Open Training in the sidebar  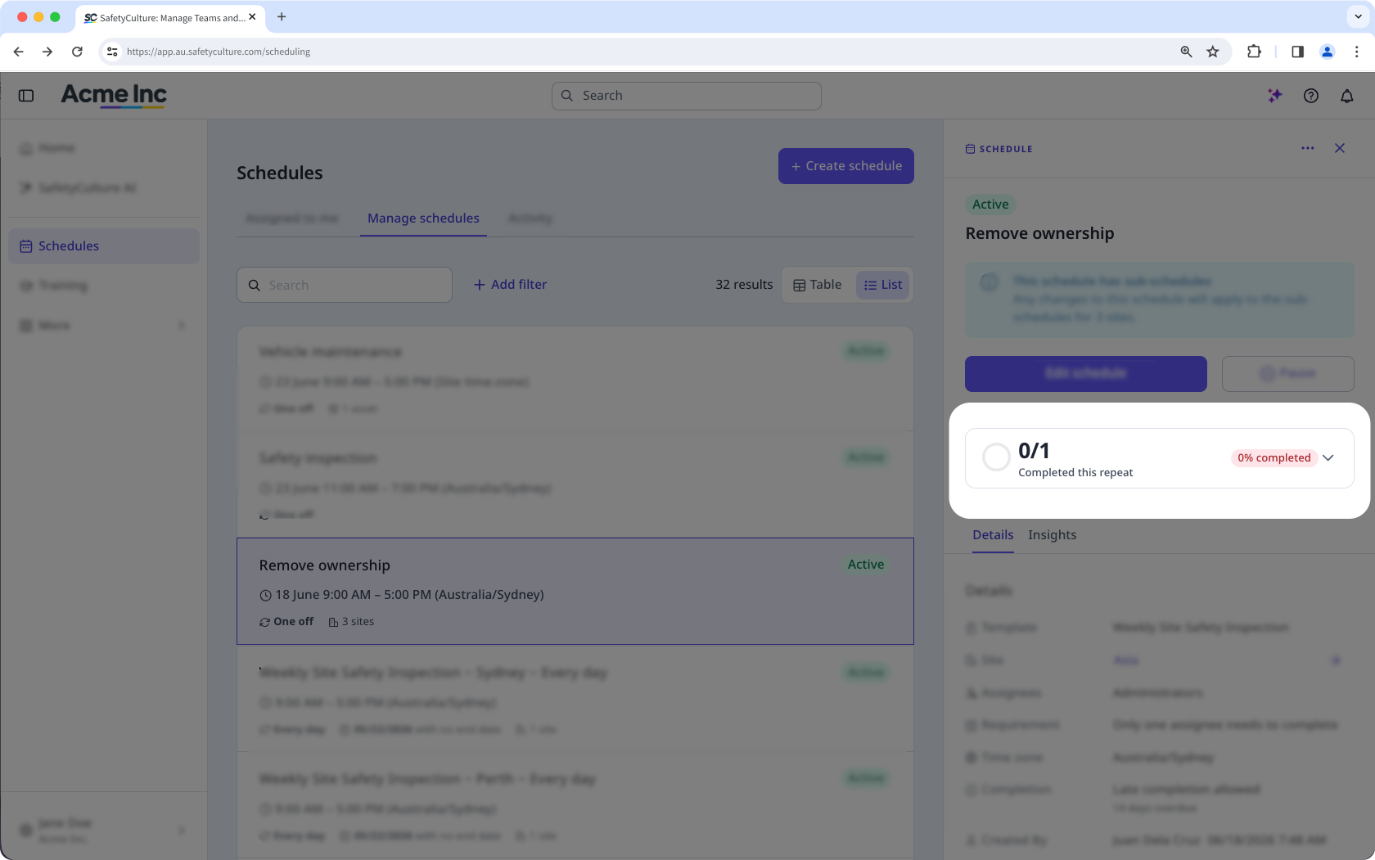(104, 286)
